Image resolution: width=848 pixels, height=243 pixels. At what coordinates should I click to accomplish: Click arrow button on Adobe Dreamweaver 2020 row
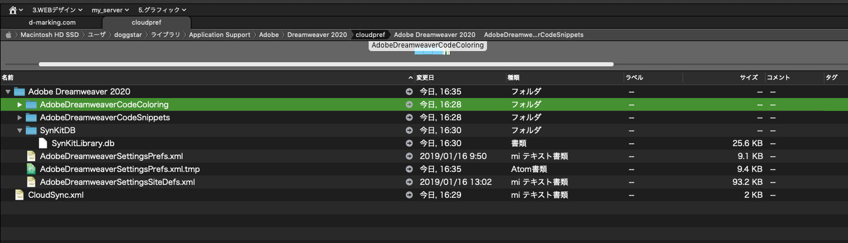tap(409, 92)
